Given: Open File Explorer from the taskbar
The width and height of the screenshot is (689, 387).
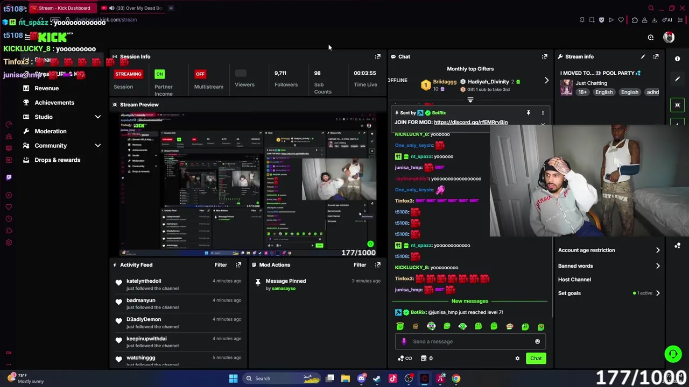Looking at the screenshot, I should [345, 378].
